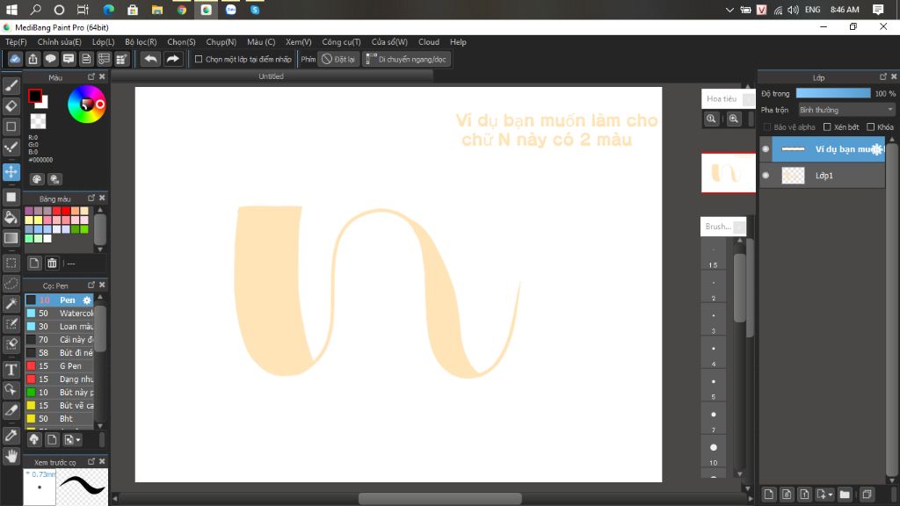This screenshot has width=900, height=506.
Task: Select the Text tool
Action: pos(11,370)
